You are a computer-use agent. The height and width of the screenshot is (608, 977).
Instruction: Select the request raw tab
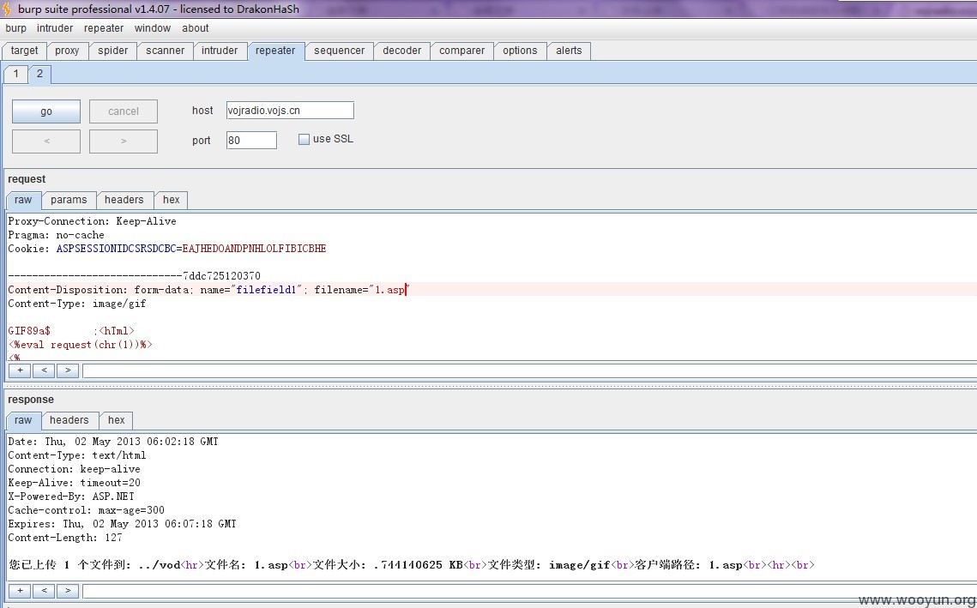23,200
